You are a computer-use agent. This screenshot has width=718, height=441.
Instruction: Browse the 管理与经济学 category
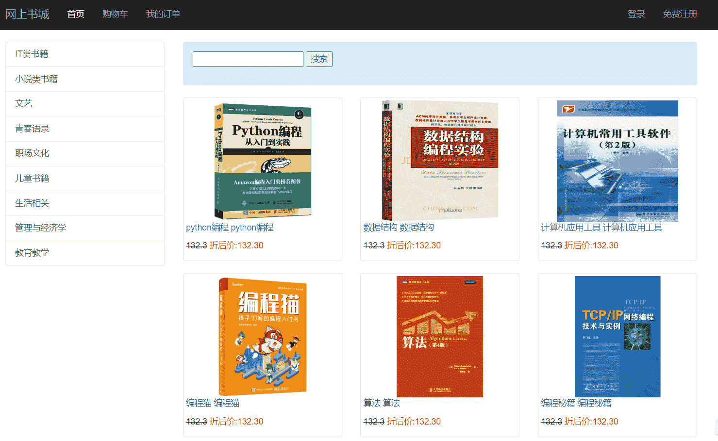point(85,228)
